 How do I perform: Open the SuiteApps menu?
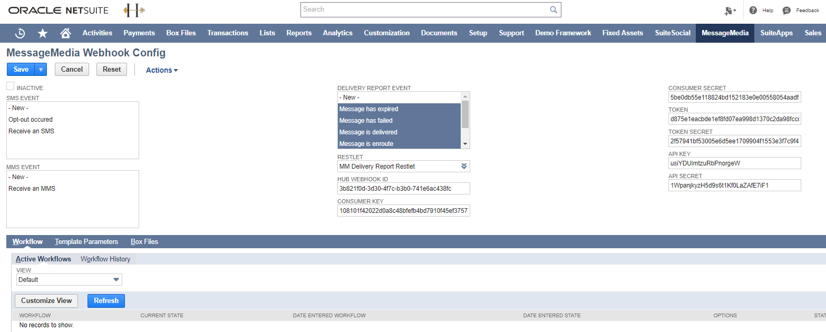click(776, 33)
